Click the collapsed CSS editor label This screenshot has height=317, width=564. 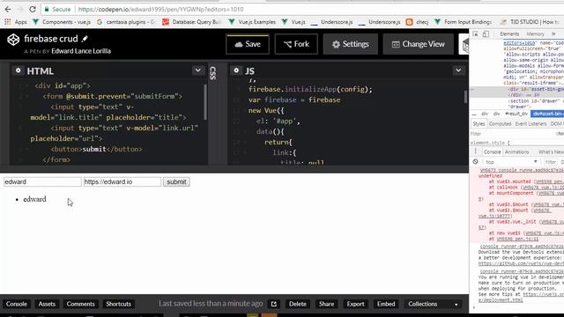pos(212,73)
